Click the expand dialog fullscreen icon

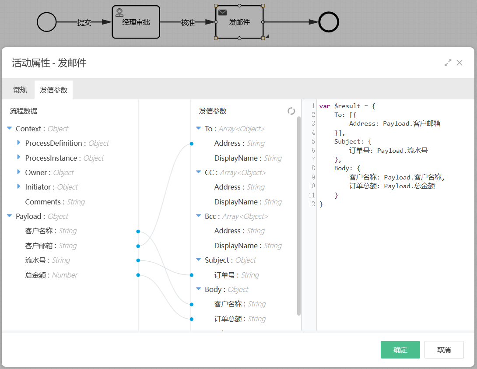click(448, 63)
